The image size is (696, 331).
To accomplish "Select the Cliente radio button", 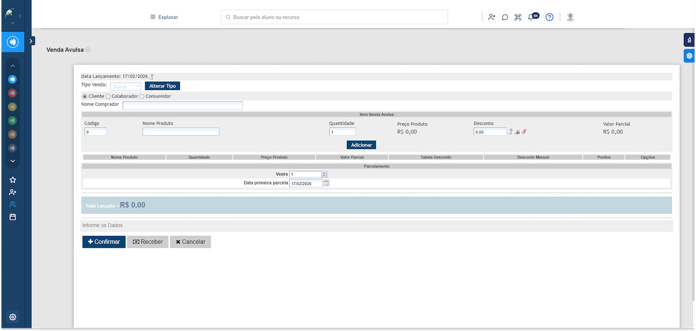I will [84, 97].
